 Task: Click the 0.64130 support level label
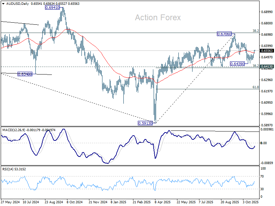click(267, 67)
